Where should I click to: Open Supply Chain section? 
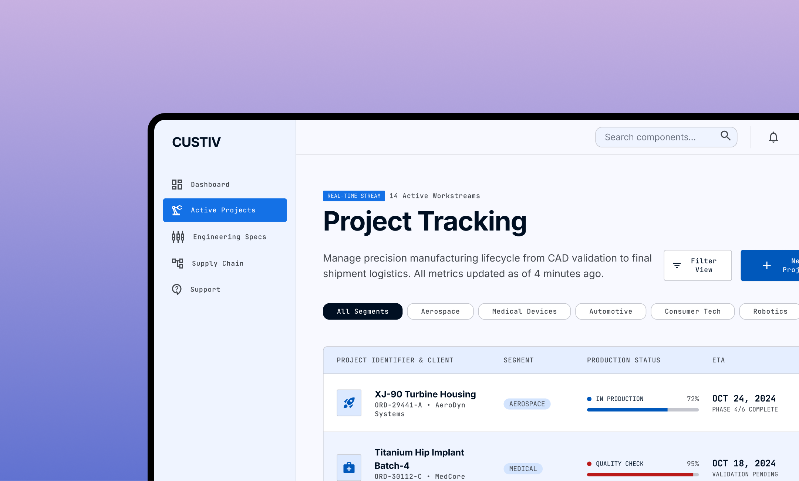(x=225, y=263)
